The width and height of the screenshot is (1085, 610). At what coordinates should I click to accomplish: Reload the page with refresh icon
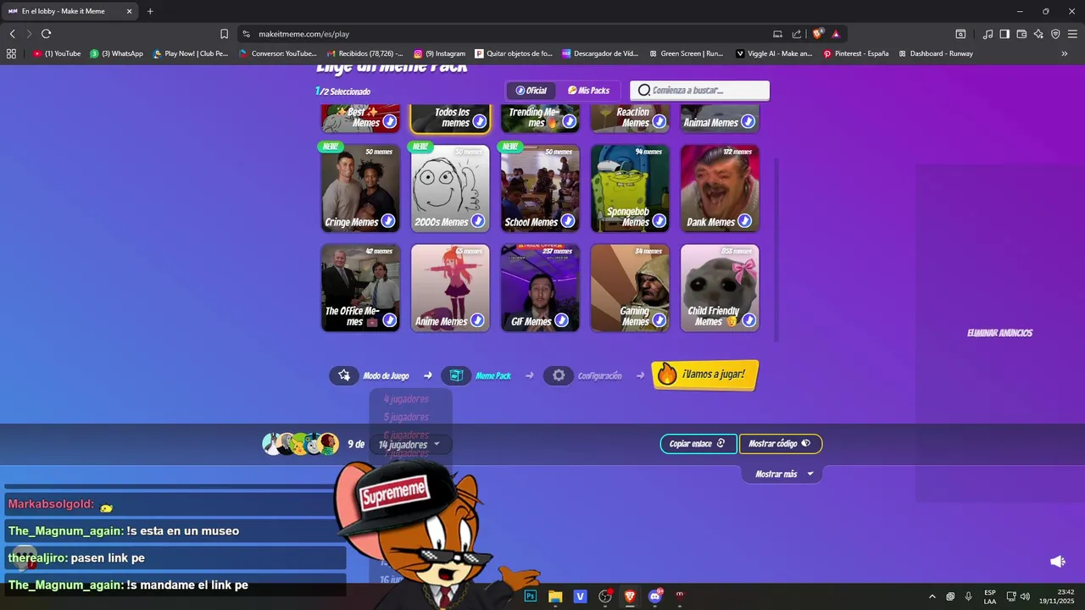(x=46, y=34)
